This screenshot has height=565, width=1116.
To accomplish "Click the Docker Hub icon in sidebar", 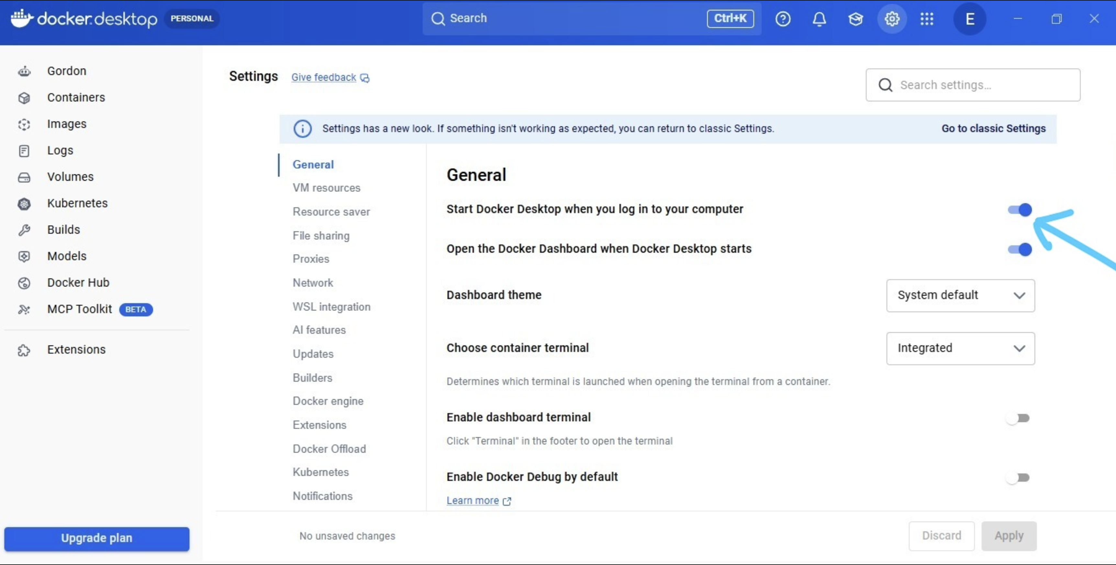I will [24, 283].
